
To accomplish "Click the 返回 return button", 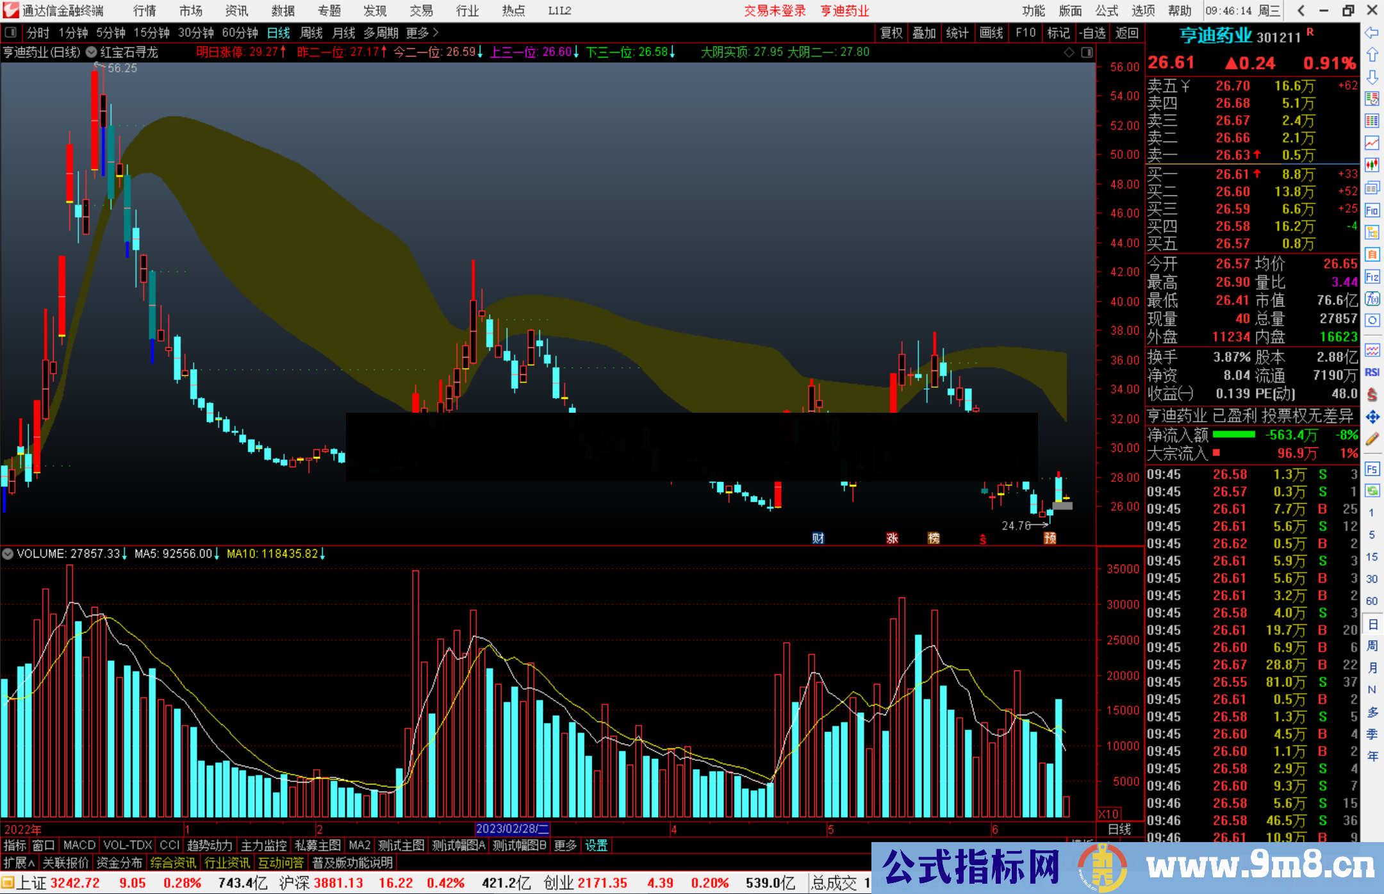I will (1126, 33).
